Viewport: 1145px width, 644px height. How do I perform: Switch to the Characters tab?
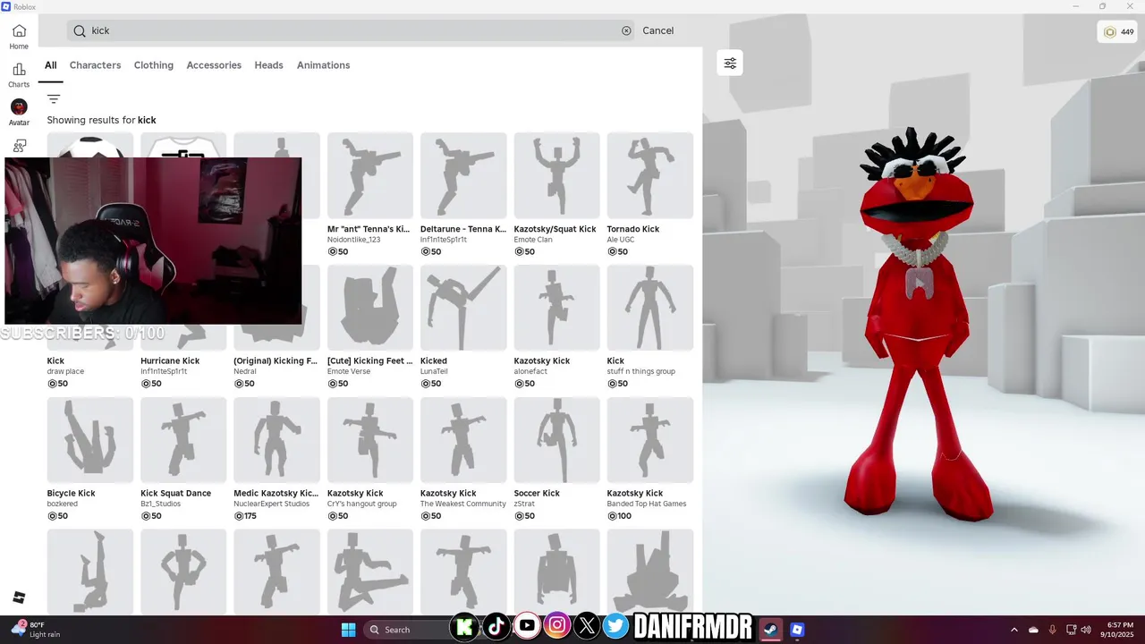pyautogui.click(x=95, y=65)
